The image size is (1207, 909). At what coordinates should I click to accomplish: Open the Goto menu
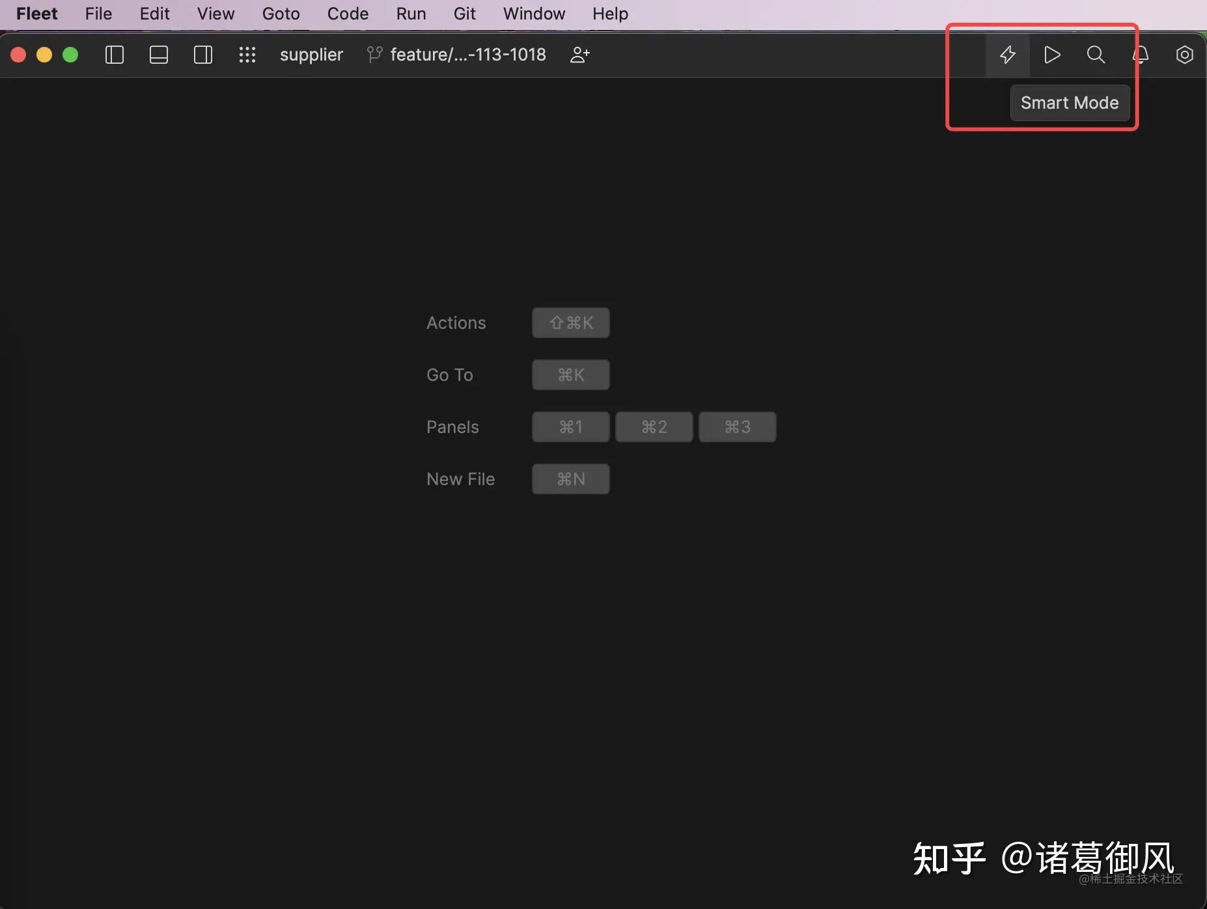click(x=281, y=13)
